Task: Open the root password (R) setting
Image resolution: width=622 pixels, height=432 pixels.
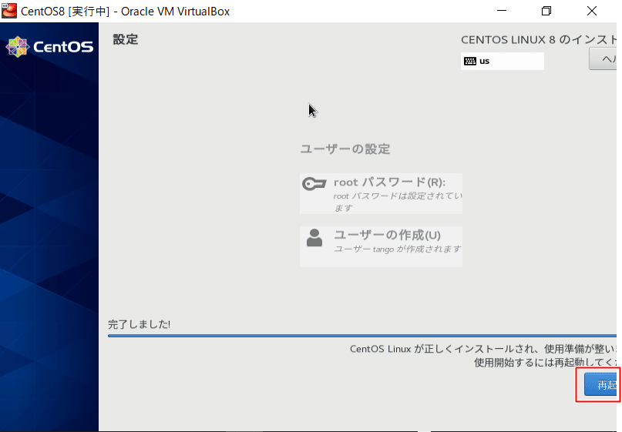Action: point(381,193)
